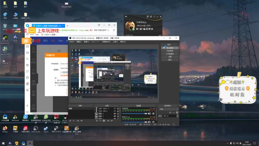Remove selected scene with minus icon
The width and height of the screenshot is (259, 146).
tap(74, 121)
